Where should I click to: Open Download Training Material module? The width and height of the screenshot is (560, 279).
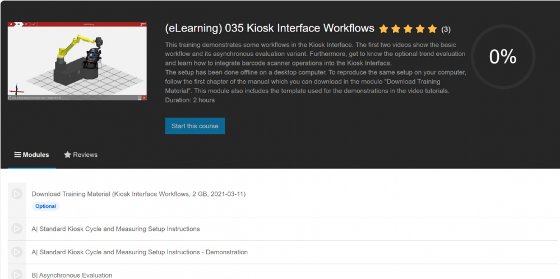(138, 194)
